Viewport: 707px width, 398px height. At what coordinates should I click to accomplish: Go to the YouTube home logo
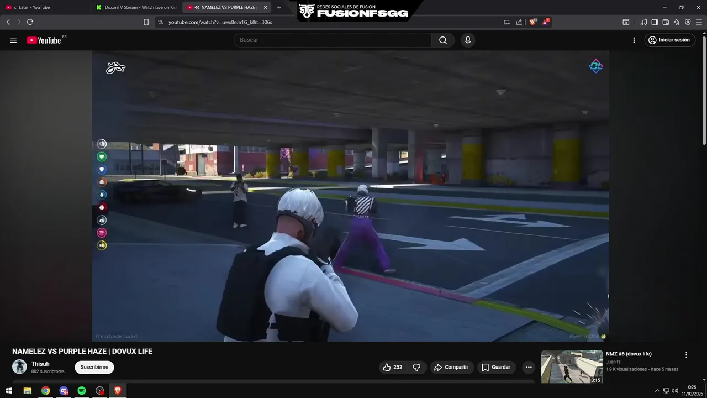tap(44, 40)
